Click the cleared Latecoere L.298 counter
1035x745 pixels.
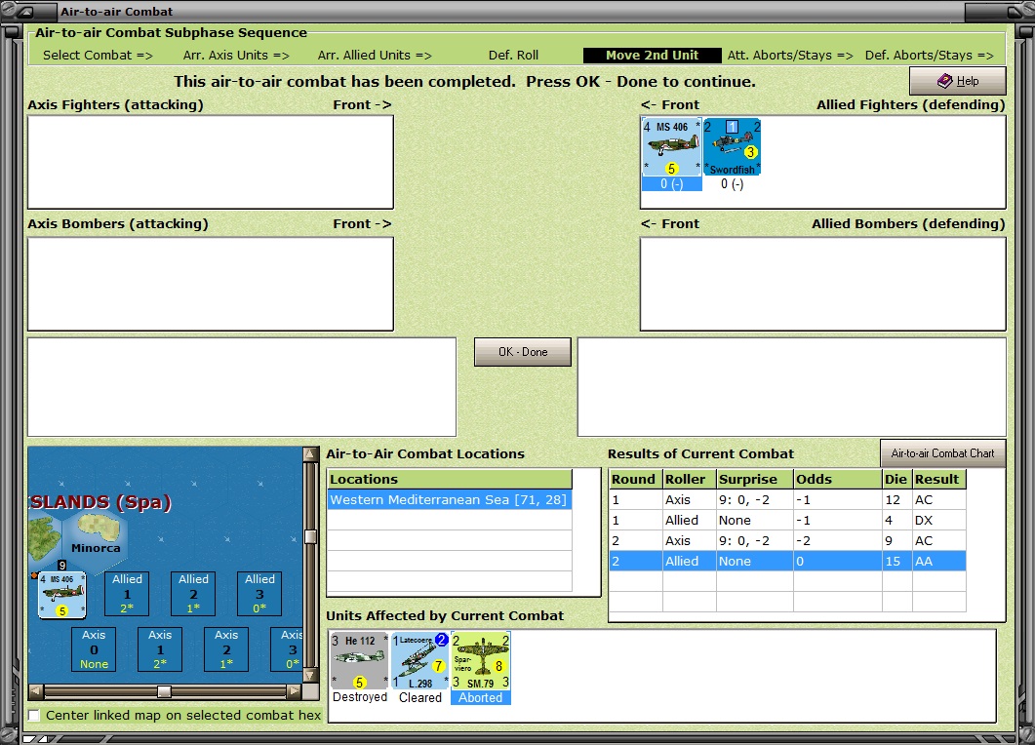(x=419, y=660)
